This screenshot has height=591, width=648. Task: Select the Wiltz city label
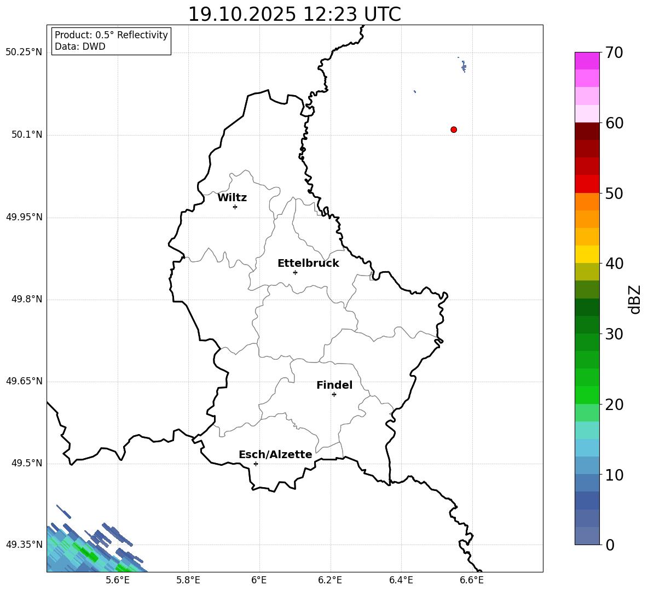[232, 198]
